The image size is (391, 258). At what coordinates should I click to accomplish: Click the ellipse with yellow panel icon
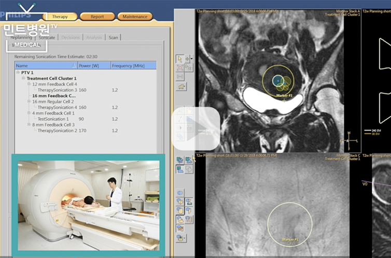[189, 210]
